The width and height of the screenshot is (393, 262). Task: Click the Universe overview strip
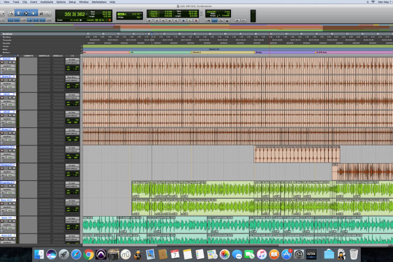point(196,27)
